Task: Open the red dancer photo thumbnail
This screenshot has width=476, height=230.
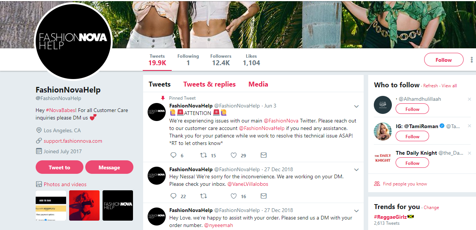Action: 84,205
